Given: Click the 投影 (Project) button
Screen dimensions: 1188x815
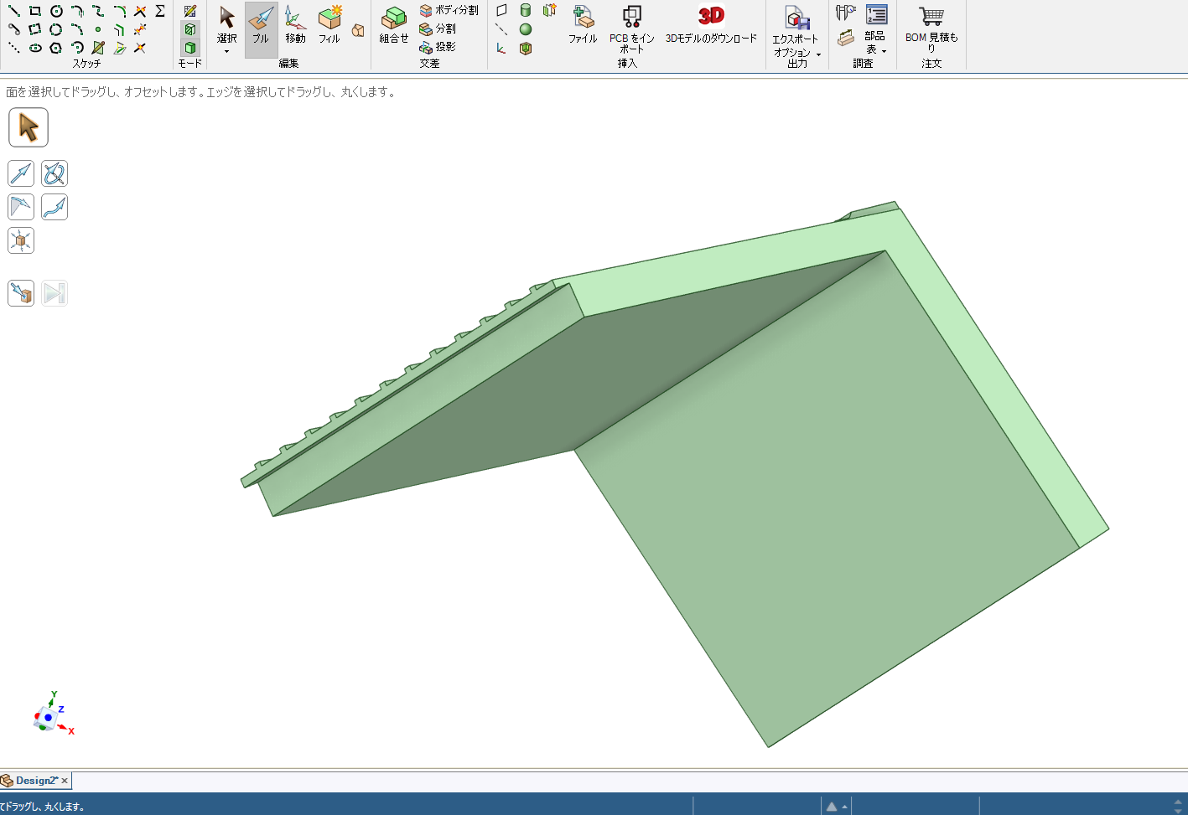Looking at the screenshot, I should (x=438, y=47).
